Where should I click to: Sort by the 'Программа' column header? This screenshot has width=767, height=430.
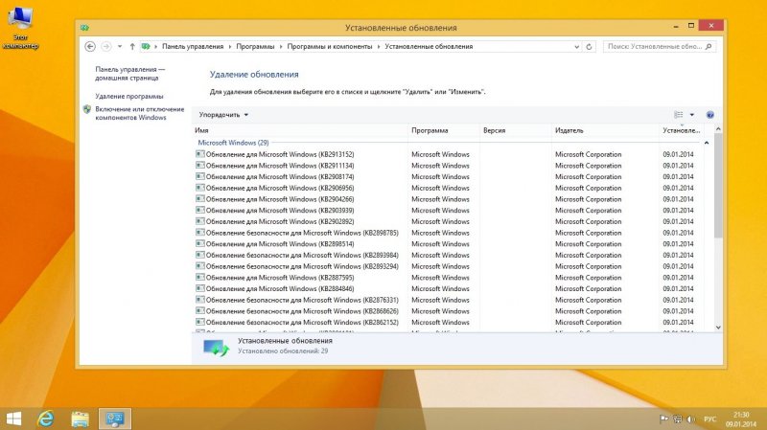(x=444, y=130)
